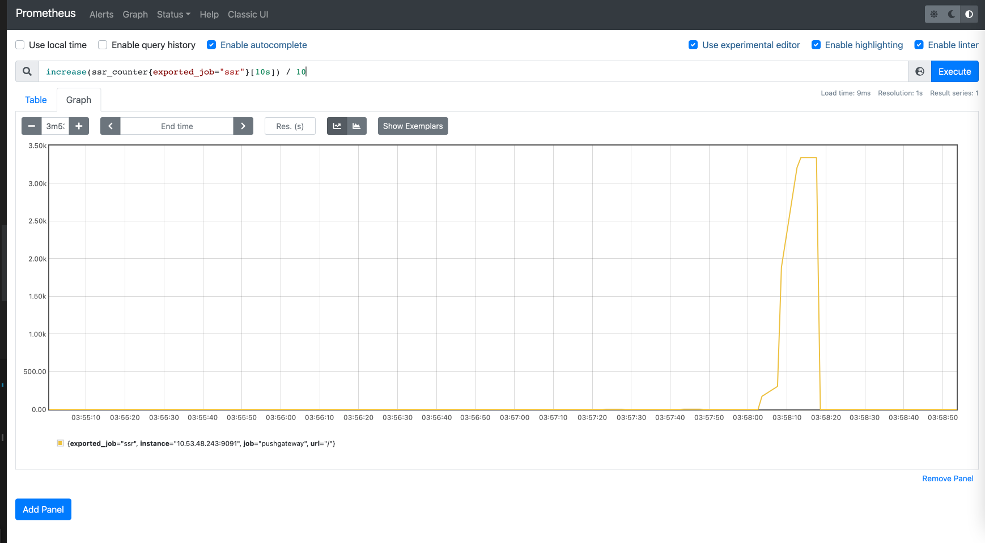Image resolution: width=985 pixels, height=543 pixels.
Task: Click the 3m5s range duration field
Action: 56,126
